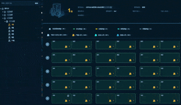Viewport: 181px width, 105px height.
Task: Click the 4F floor badge
Action: pyautogui.click(x=47, y=58)
